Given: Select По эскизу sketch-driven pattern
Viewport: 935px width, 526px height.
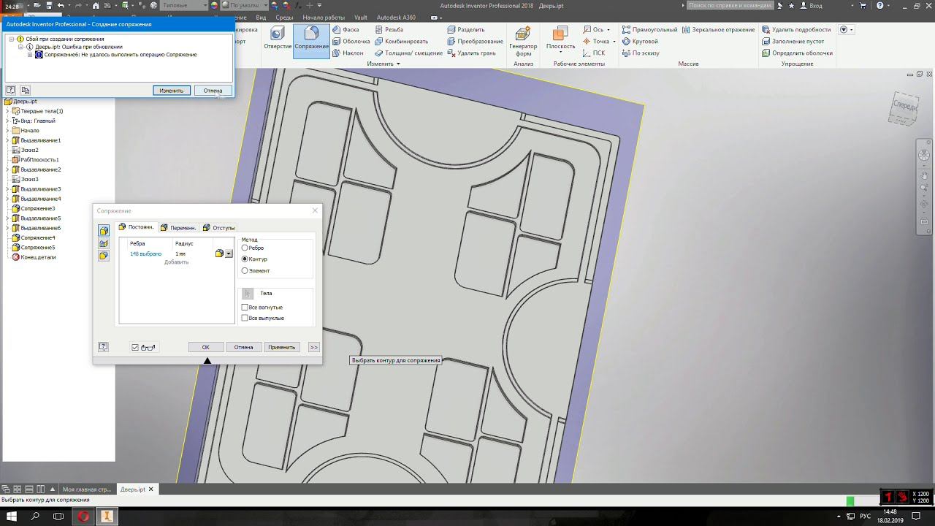Looking at the screenshot, I should (x=641, y=53).
